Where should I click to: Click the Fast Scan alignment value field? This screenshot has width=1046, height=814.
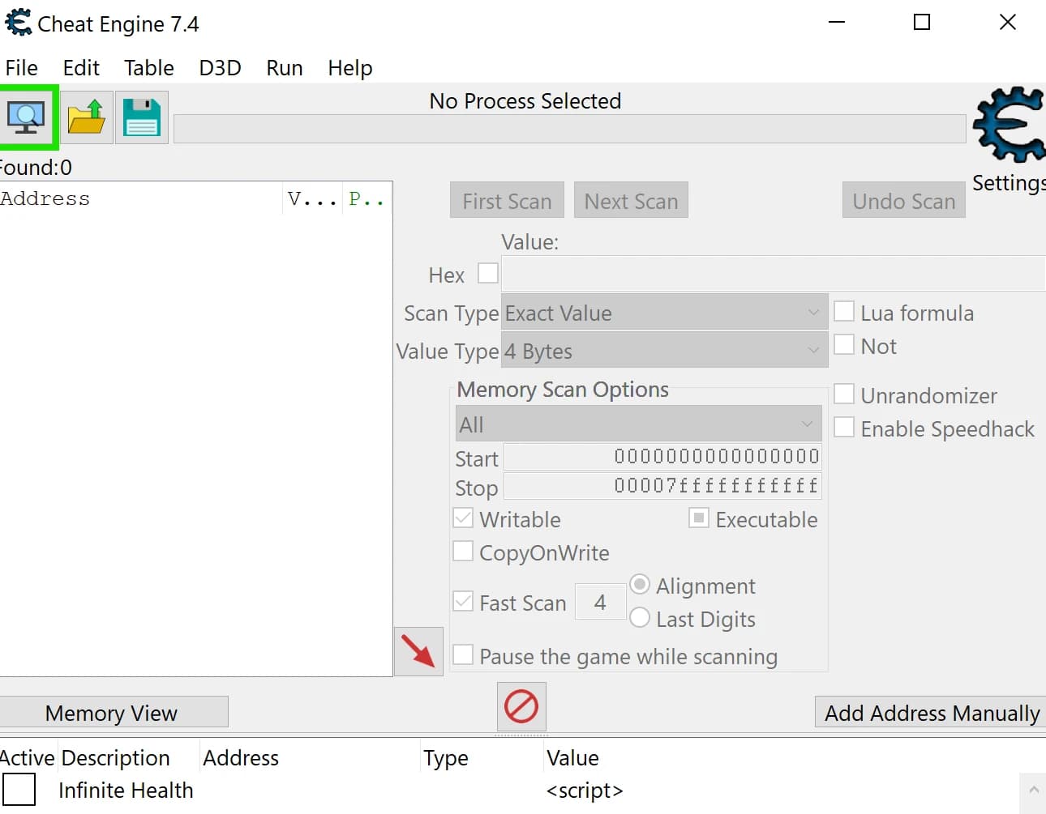tap(600, 602)
